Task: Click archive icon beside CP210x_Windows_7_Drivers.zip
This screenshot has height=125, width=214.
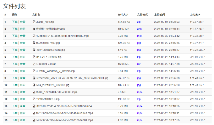Action: (x=34, y=71)
